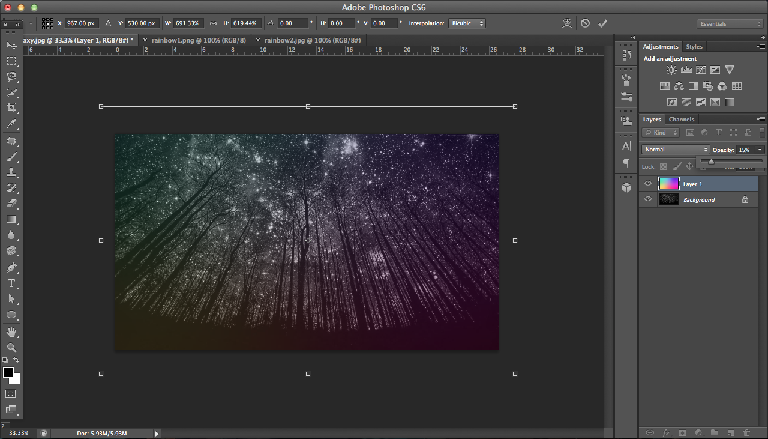Hide Layer 1 with its eye icon
768x439 pixels.
pos(648,184)
